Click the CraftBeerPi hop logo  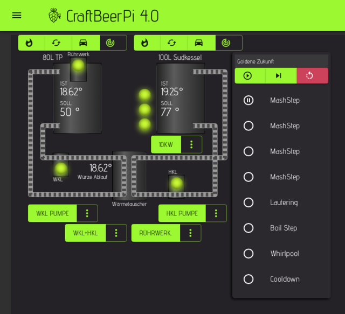point(54,16)
